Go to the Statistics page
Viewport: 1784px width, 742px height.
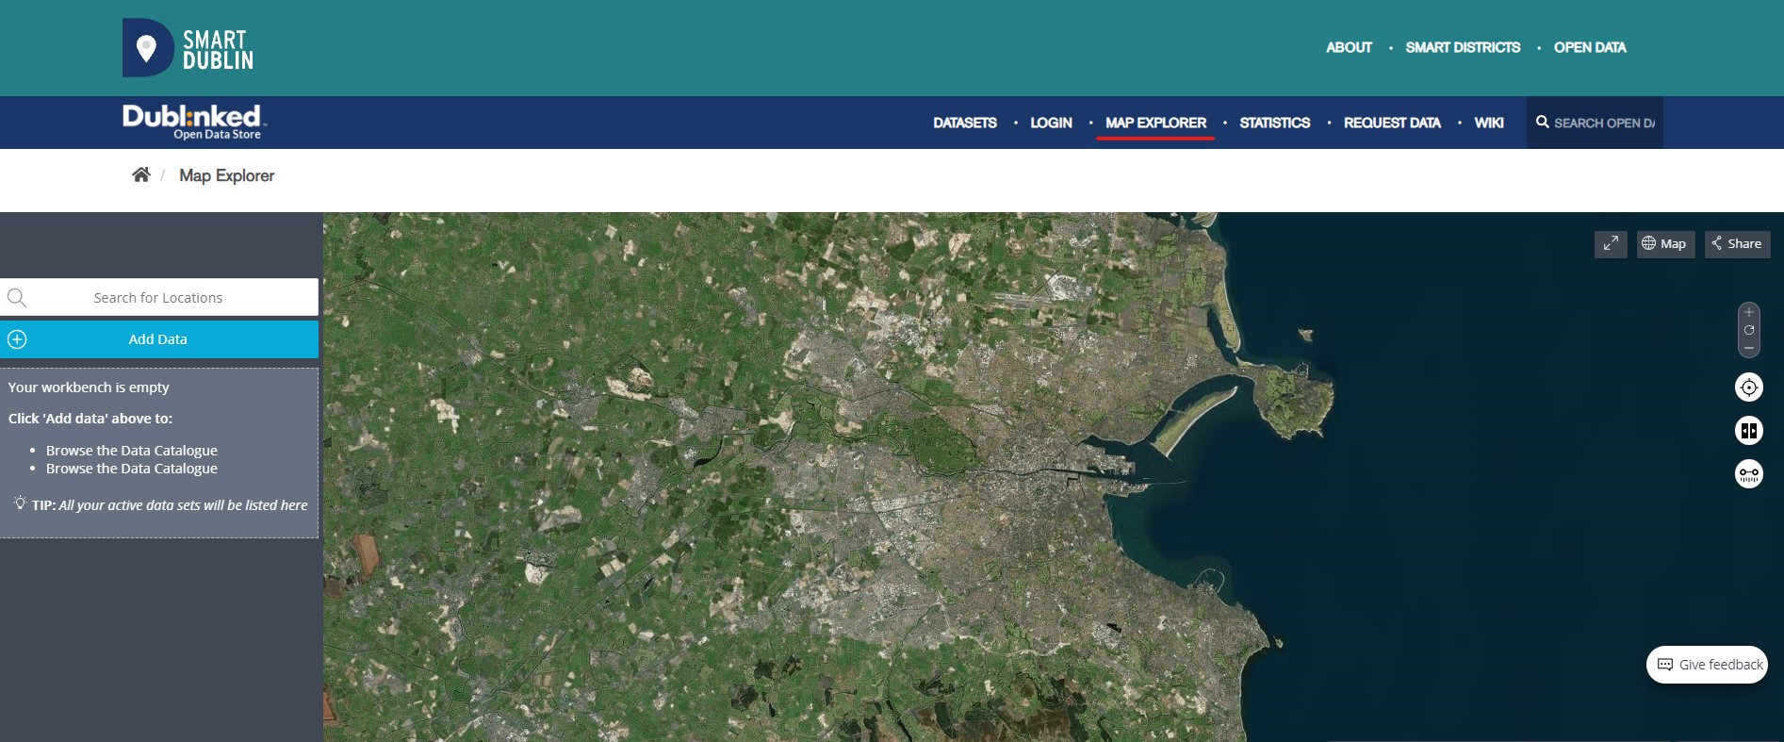1274,123
